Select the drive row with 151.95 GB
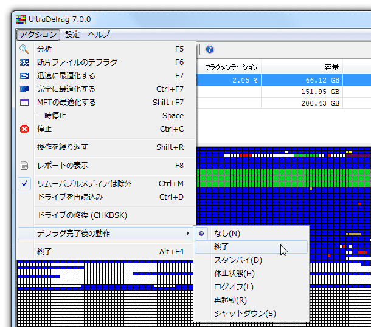Image resolution: width=371 pixels, height=327 pixels. pos(283,92)
